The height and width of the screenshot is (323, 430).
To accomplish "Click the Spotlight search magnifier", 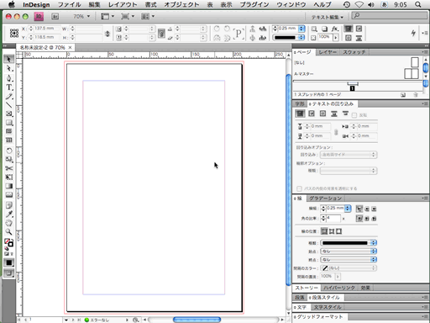I will pos(418,5).
